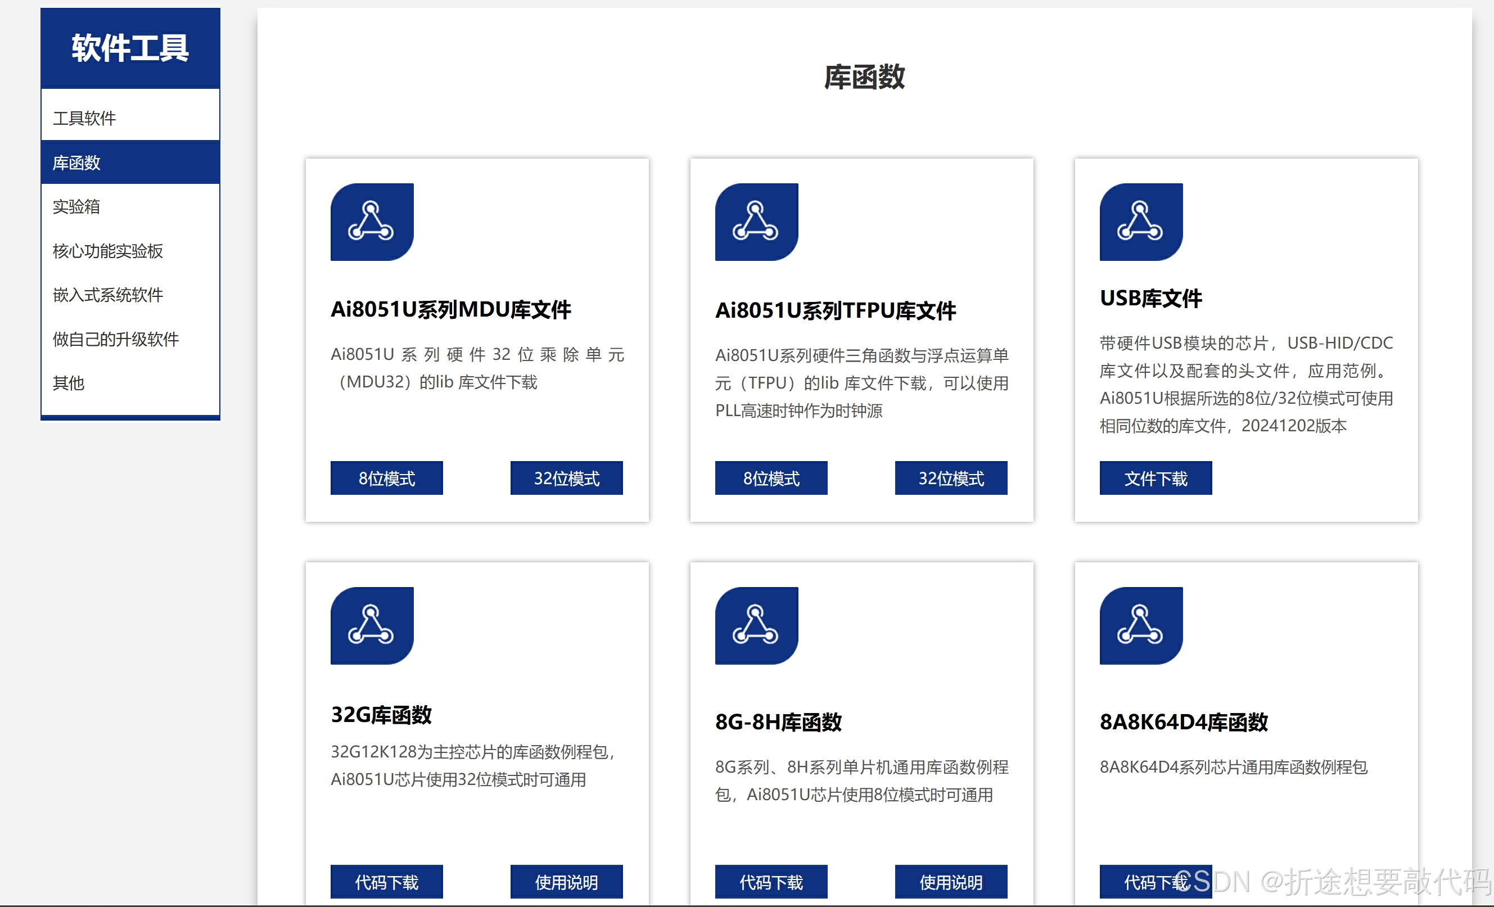
Task: Download MDU library 8位模式
Action: [386, 479]
